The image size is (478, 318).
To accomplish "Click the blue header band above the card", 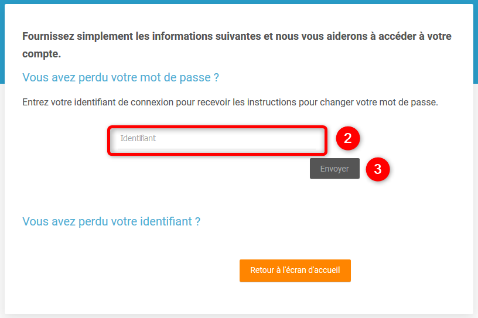I will pyautogui.click(x=239, y=2).
